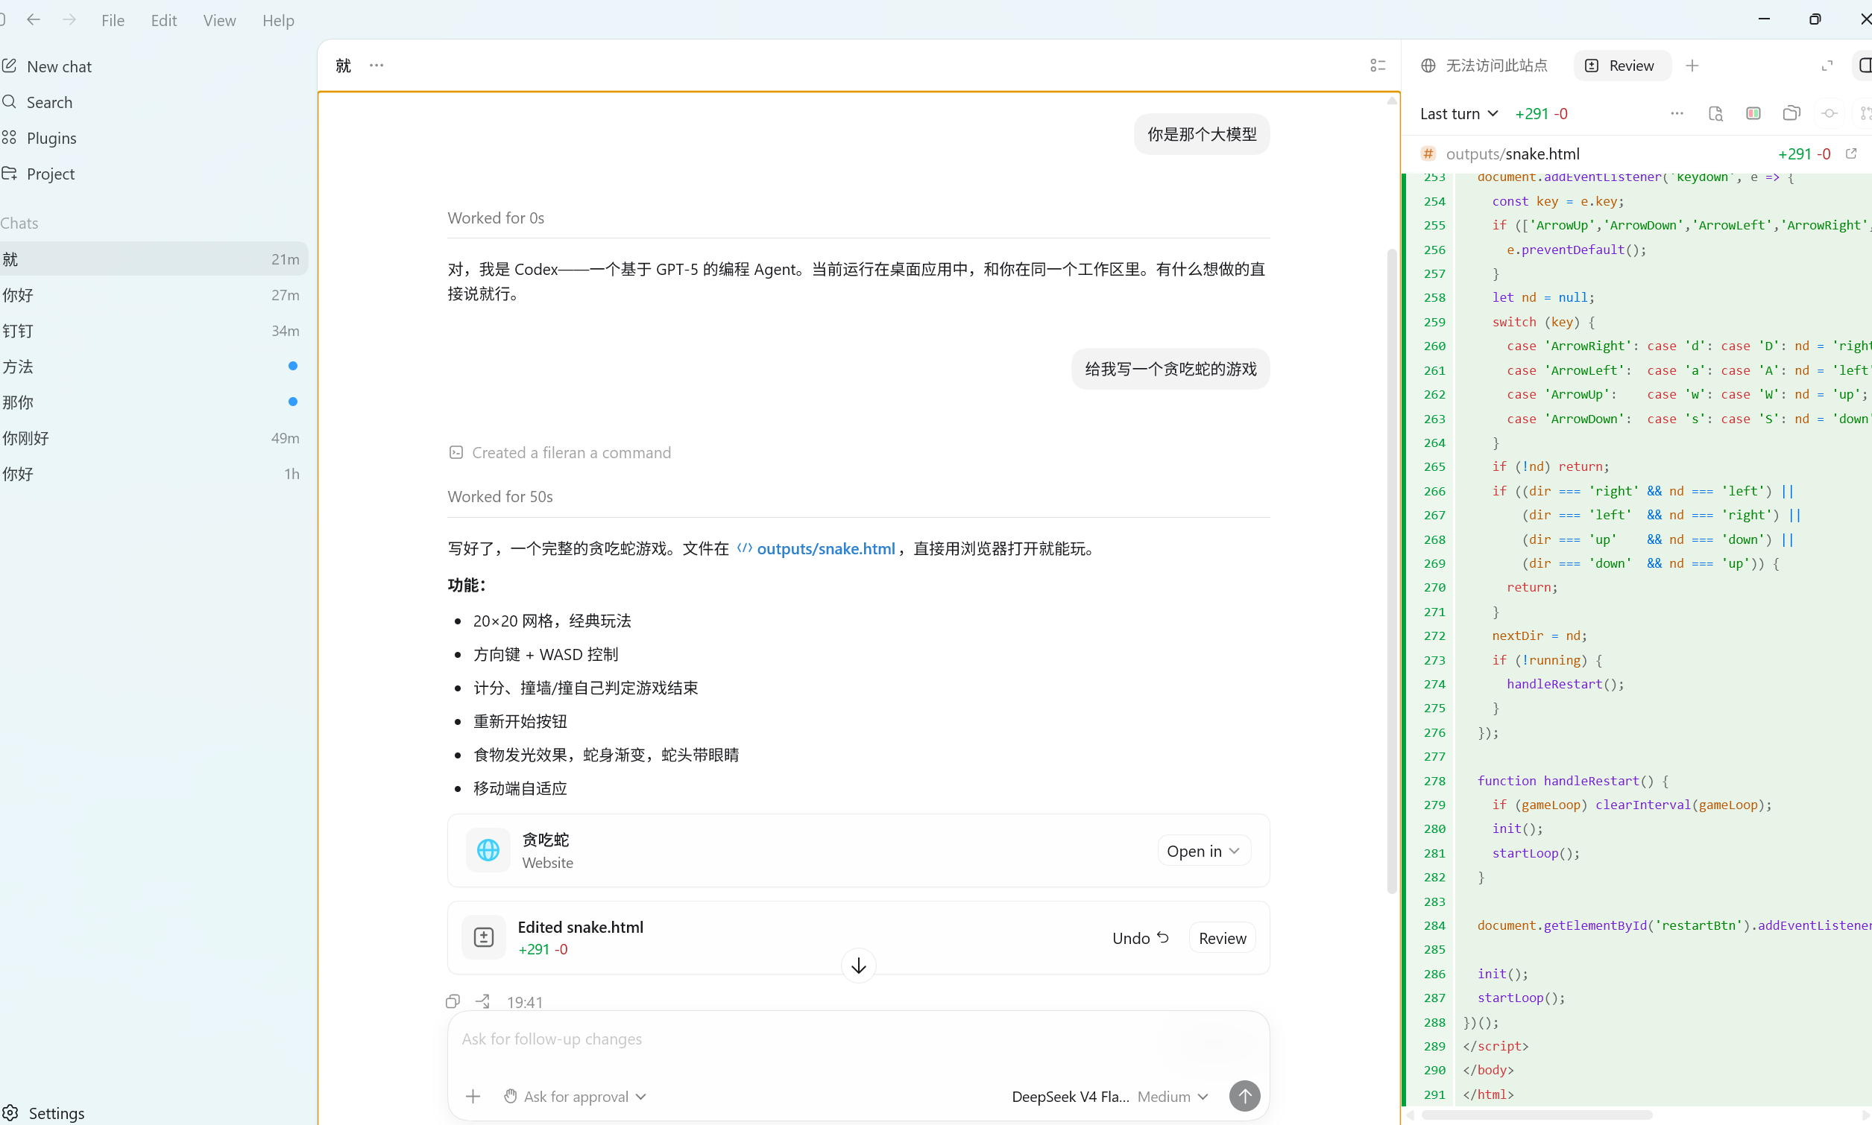Send message with up arrow button

[x=1245, y=1096]
